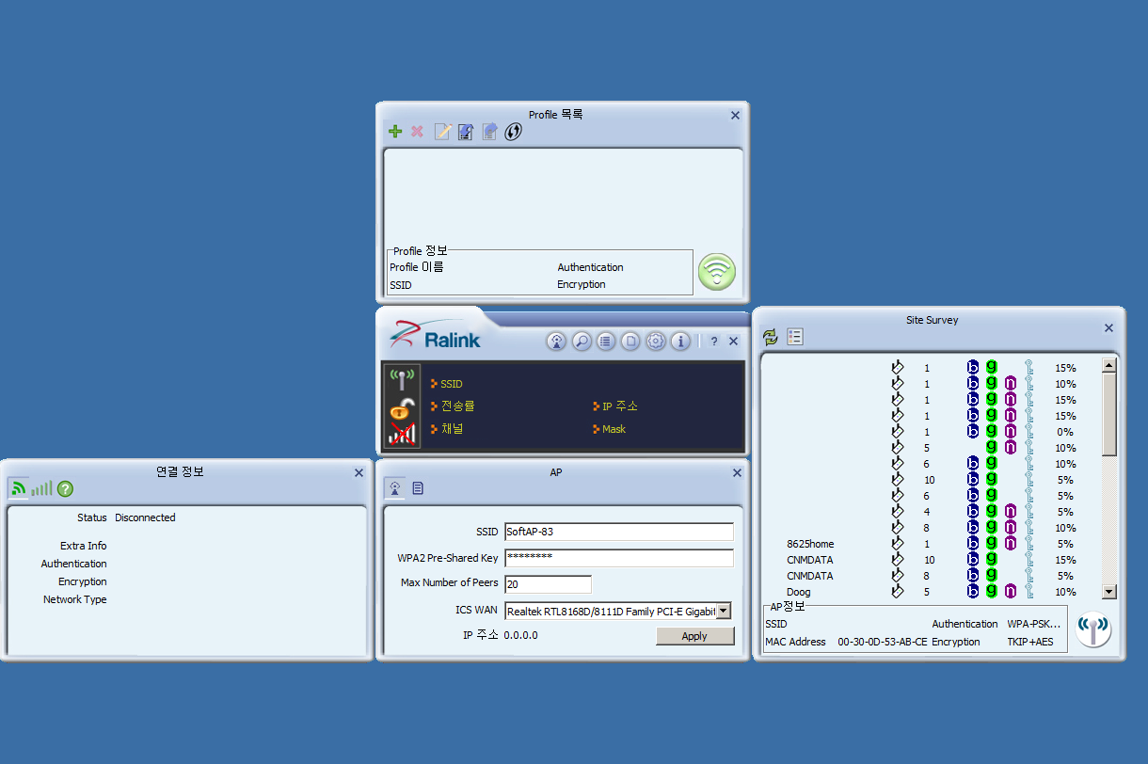
Task: Click the Site Survey scroll down arrow
Action: tap(1109, 592)
